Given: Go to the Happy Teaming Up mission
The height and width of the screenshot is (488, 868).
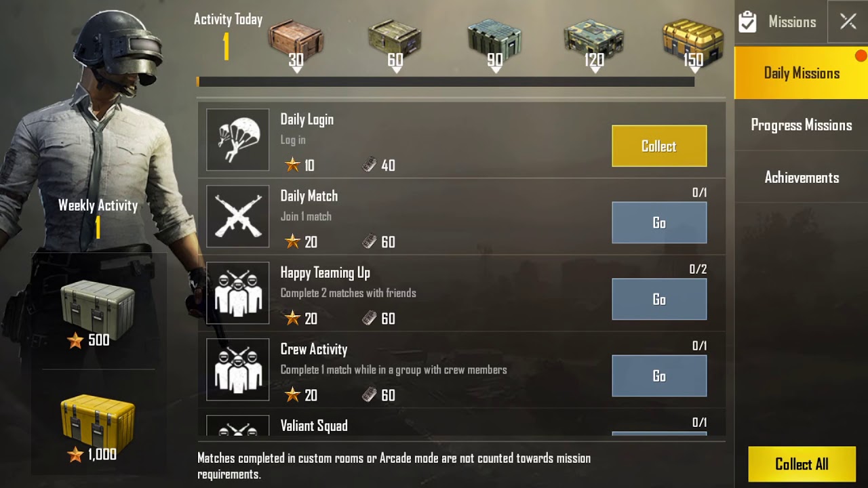Looking at the screenshot, I should (659, 299).
